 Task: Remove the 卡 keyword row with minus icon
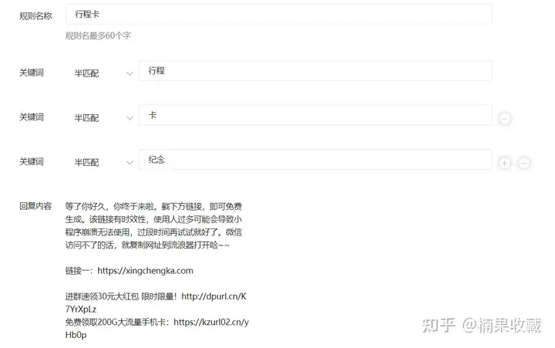click(504, 118)
